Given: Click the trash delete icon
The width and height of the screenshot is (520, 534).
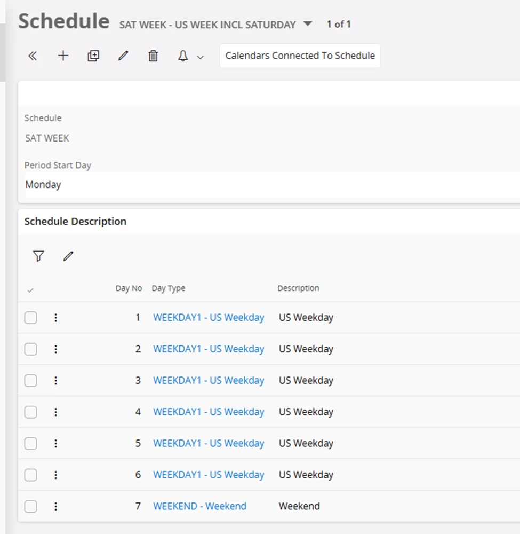Looking at the screenshot, I should pyautogui.click(x=153, y=56).
